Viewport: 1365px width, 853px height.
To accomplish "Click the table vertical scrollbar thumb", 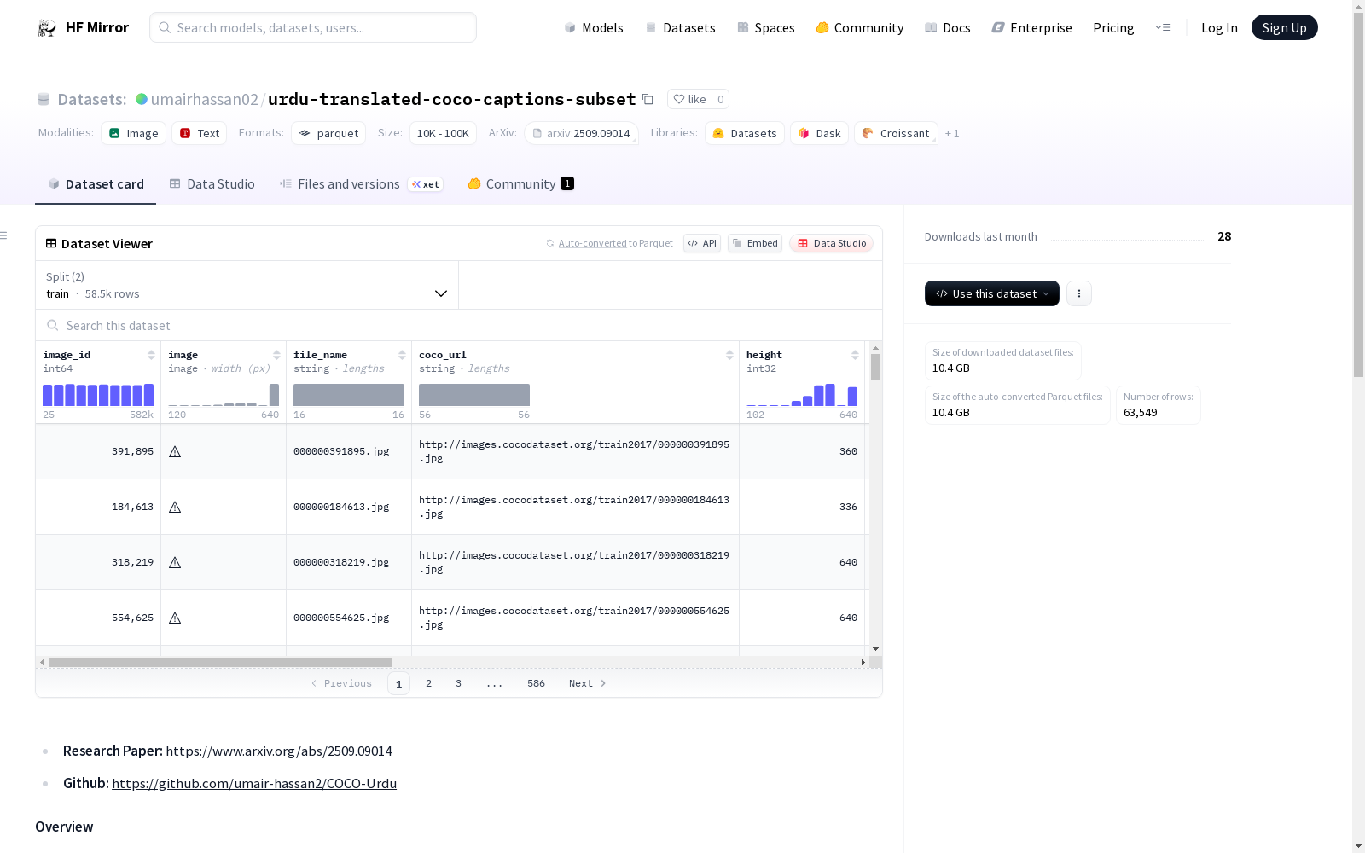I will pos(875,367).
